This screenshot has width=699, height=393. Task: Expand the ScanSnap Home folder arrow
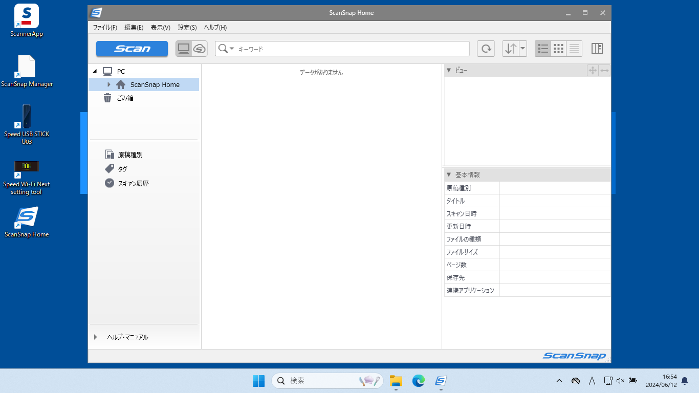tap(108, 84)
